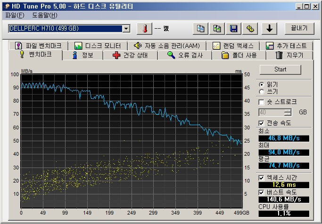Click the 140.6 MB/s burst rate value
The width and height of the screenshot is (322, 224).
284,200
